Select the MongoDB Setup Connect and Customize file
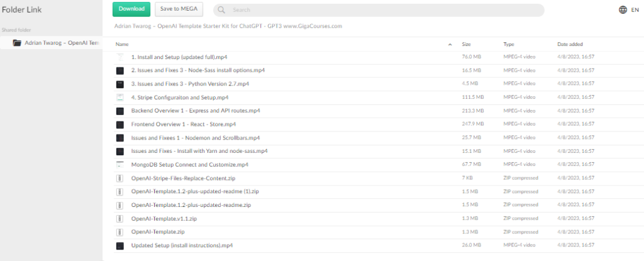The height and width of the screenshot is (261, 644). click(x=189, y=165)
